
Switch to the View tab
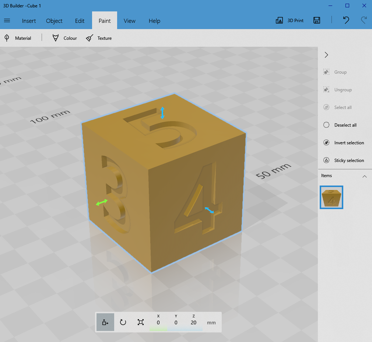[130, 21]
